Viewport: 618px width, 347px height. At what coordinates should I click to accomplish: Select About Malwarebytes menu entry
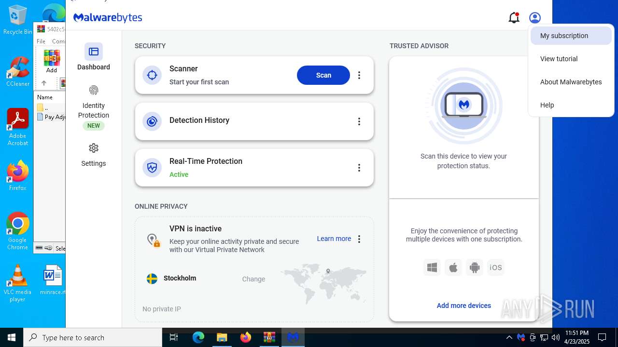tap(571, 82)
